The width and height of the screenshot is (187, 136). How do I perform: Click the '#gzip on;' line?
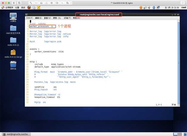(40, 102)
